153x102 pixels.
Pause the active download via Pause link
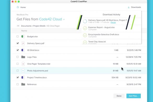click(x=113, y=22)
